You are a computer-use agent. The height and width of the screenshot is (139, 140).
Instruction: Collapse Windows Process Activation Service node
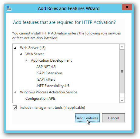click(x=15, y=92)
